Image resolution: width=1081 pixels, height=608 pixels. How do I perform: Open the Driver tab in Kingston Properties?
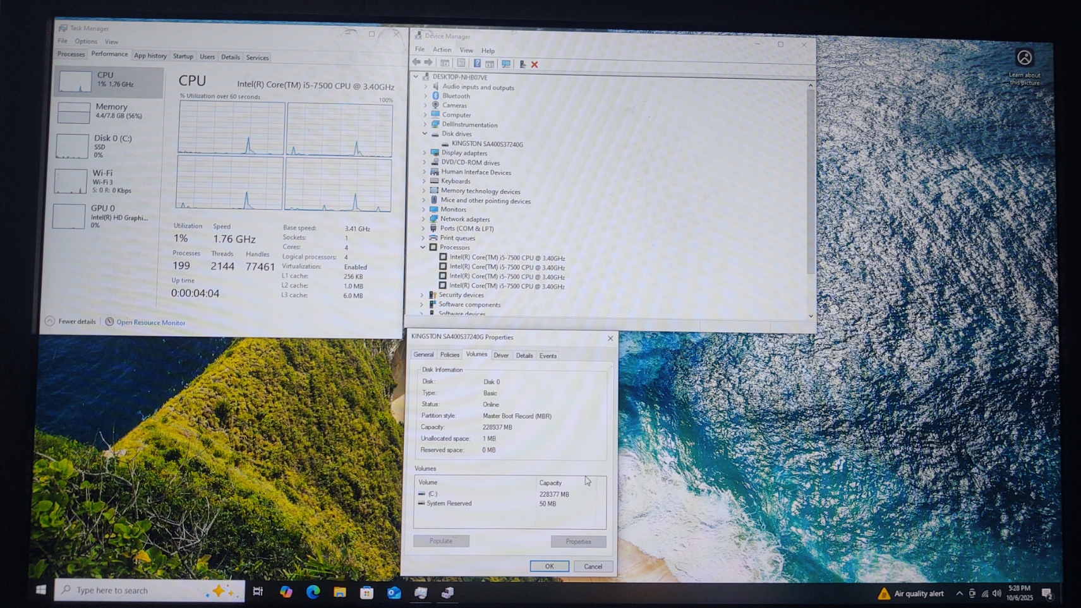pos(501,355)
